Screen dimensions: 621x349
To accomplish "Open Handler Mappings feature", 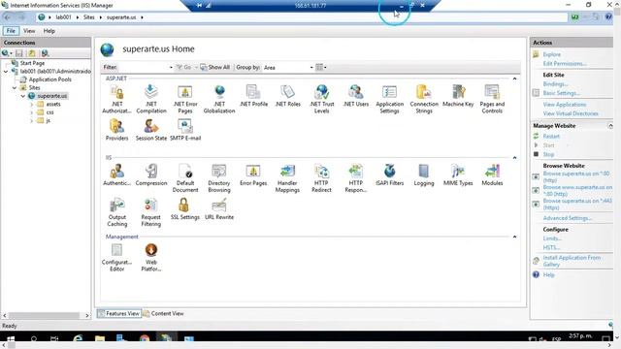I will (x=287, y=178).
